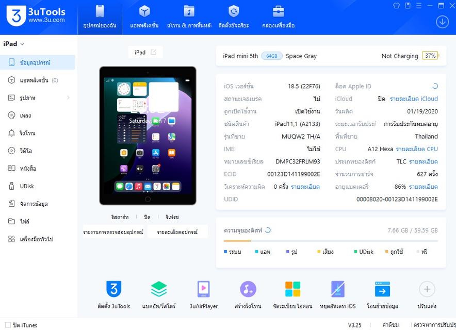456x330 pixels.
Task: Click the UDisk sidebar icon
Action: tap(11, 186)
